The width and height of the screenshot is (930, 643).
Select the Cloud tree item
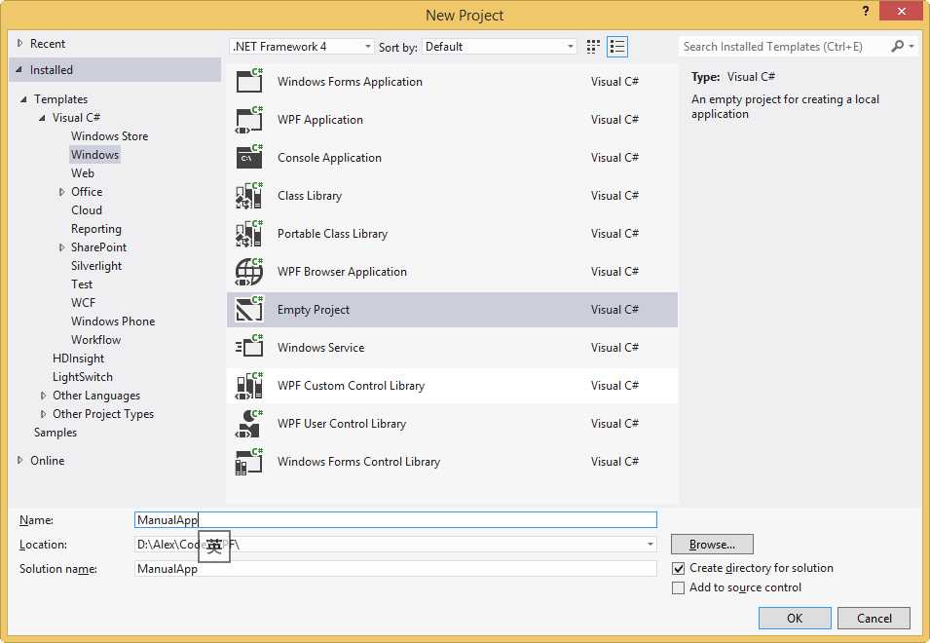click(87, 210)
